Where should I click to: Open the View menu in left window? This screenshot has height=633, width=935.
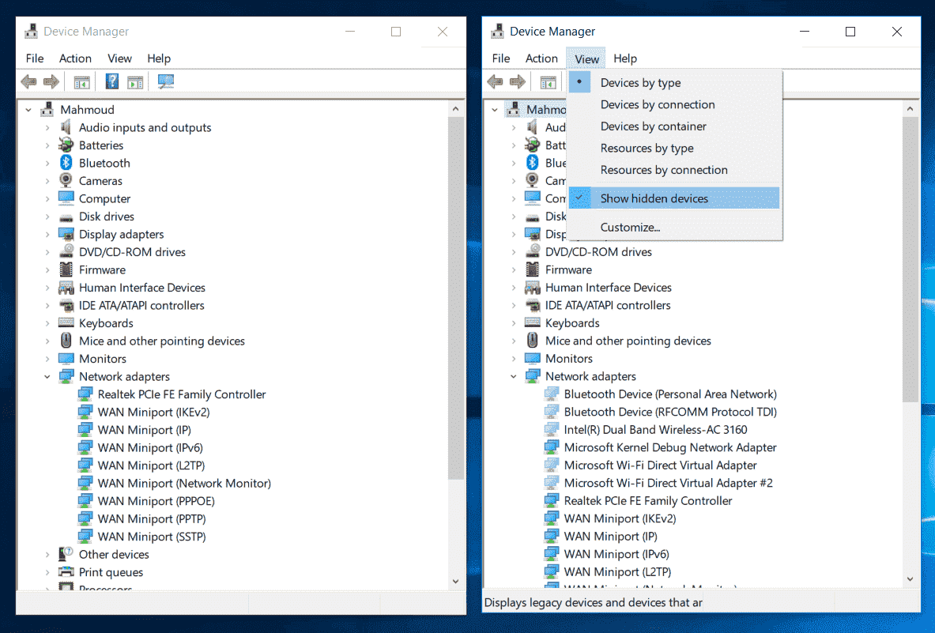point(120,58)
